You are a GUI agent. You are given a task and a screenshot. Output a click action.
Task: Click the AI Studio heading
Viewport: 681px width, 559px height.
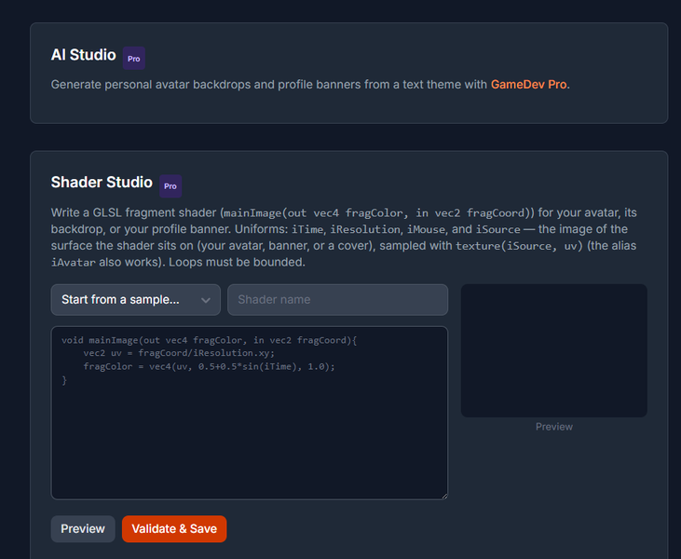coord(84,55)
